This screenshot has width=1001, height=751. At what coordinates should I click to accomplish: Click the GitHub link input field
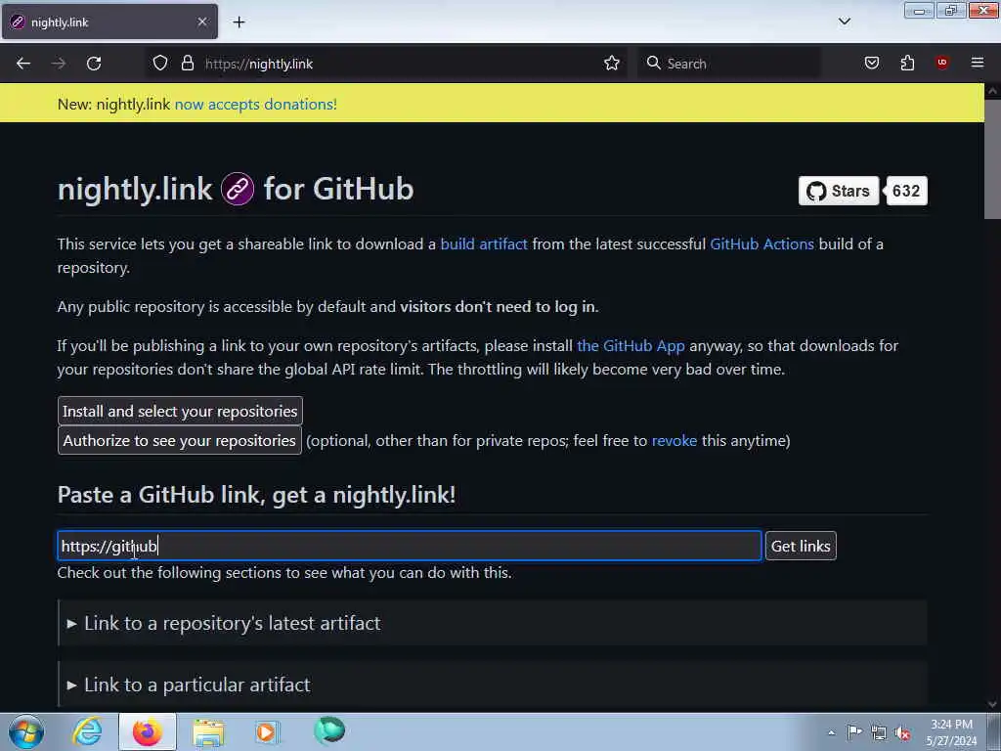point(410,546)
